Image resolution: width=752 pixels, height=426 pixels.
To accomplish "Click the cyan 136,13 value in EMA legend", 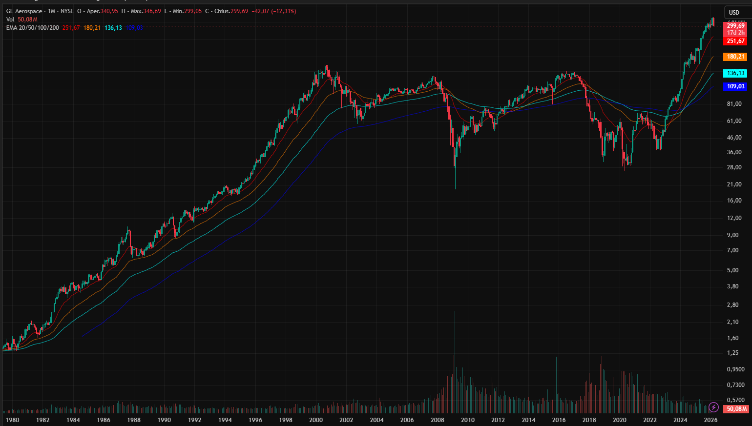I will (113, 28).
